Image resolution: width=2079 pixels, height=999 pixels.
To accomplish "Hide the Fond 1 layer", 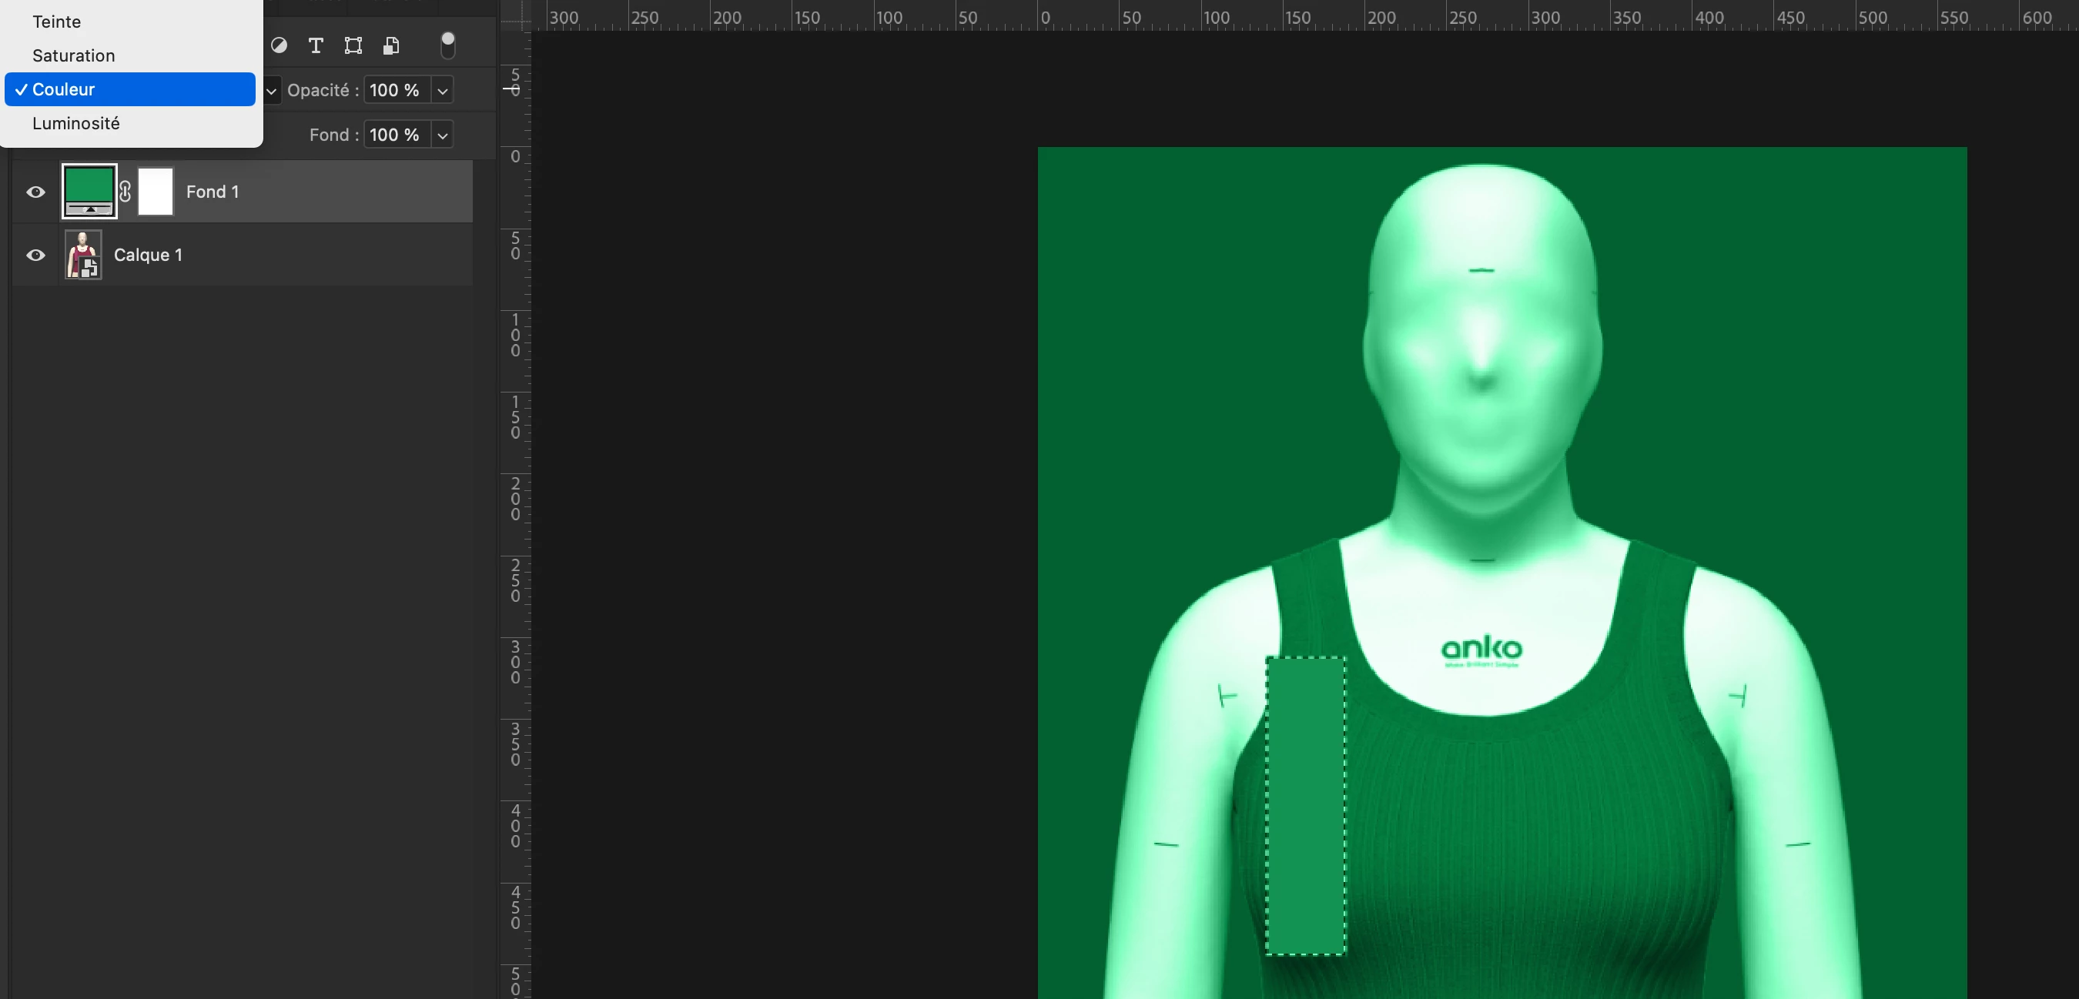I will [x=35, y=192].
